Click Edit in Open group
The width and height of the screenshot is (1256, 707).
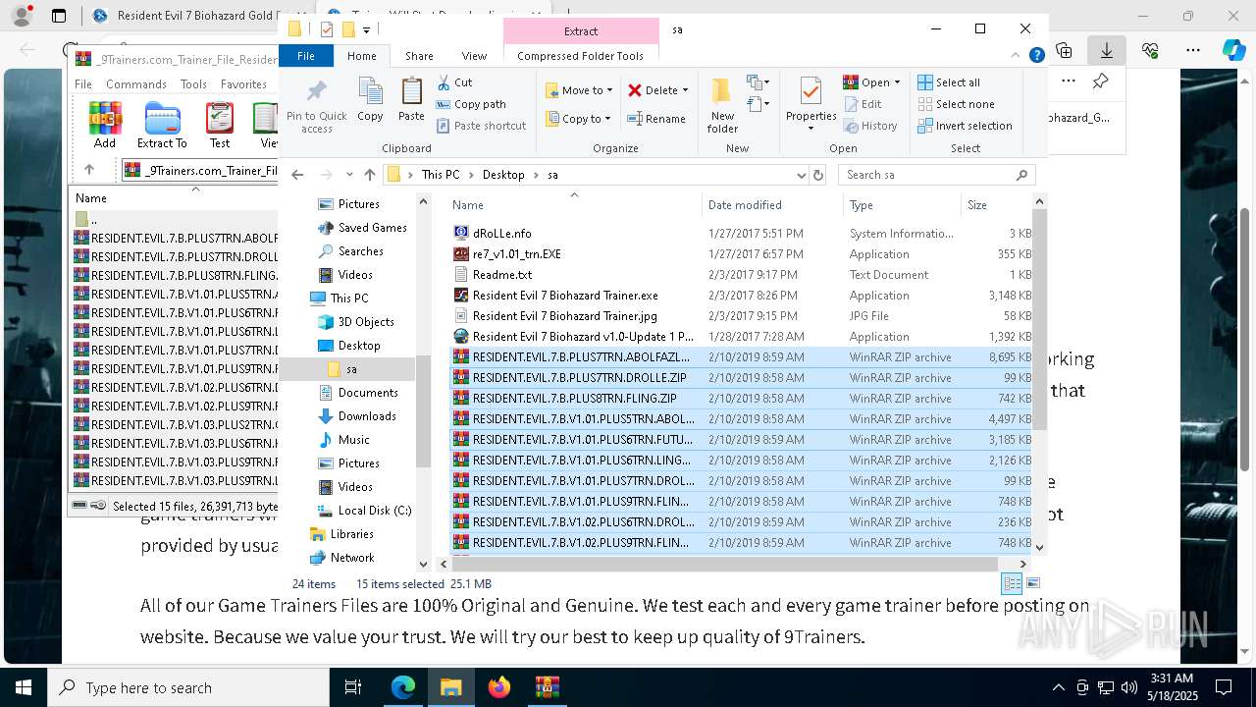point(863,104)
